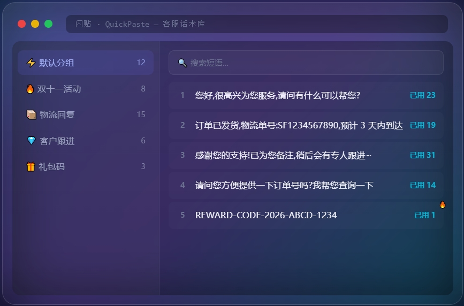464x306 pixels.
Task: Copy phrase 您好,很高兴为您服务
Action: tap(306, 95)
